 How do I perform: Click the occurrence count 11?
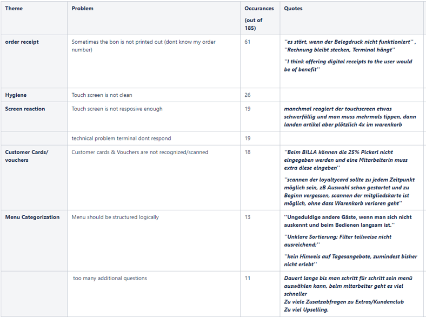tap(248, 278)
